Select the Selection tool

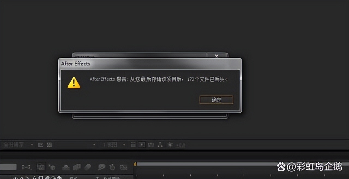pyautogui.click(x=15, y=177)
